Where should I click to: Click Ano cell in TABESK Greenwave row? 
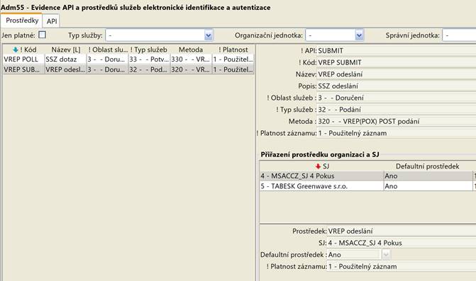click(x=428, y=186)
